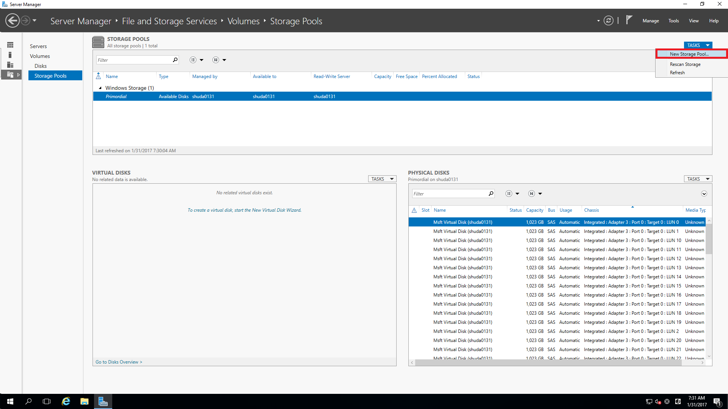Image resolution: width=728 pixels, height=409 pixels.
Task: Click Go to Disks Overview link
Action: pyautogui.click(x=119, y=362)
